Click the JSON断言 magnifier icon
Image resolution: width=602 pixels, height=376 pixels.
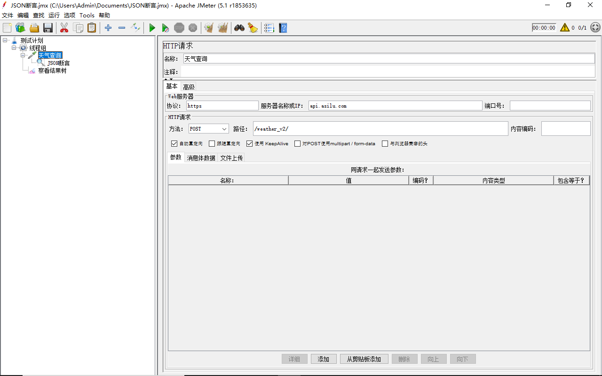tap(41, 63)
